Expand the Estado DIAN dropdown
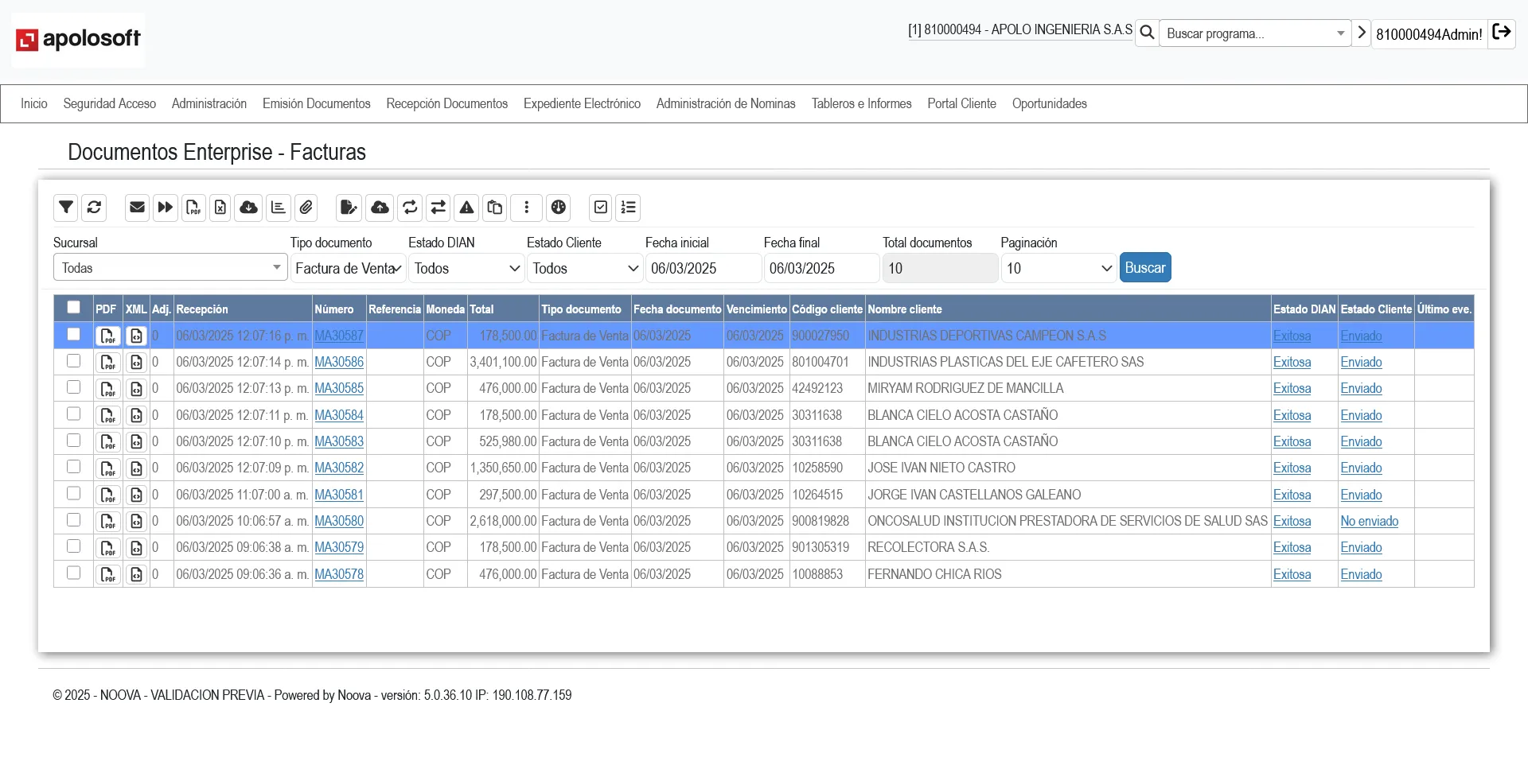This screenshot has width=1528, height=773. tap(466, 268)
